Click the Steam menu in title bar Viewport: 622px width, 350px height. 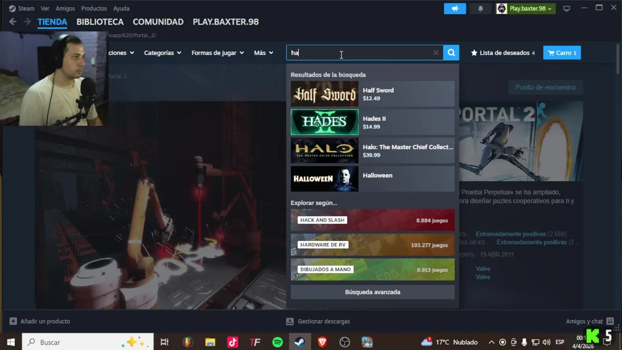[21, 8]
